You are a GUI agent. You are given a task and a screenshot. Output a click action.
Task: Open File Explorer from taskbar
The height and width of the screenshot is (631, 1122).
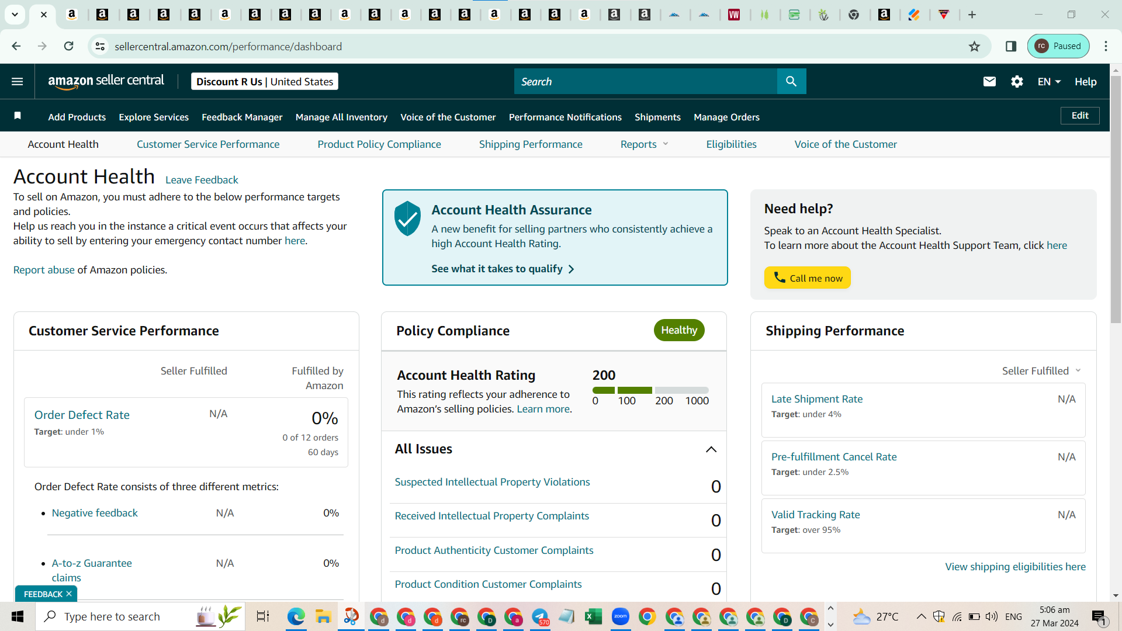click(x=323, y=616)
